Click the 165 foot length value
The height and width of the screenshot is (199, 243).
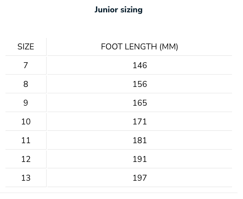(x=140, y=103)
